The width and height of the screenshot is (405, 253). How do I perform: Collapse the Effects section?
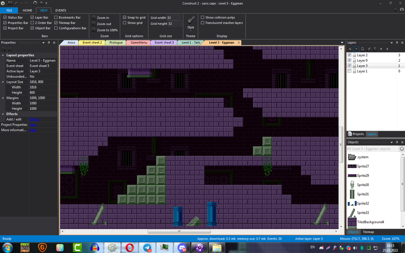tap(3, 114)
